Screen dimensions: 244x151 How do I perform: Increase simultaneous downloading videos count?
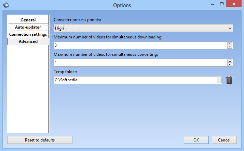tap(230, 44)
